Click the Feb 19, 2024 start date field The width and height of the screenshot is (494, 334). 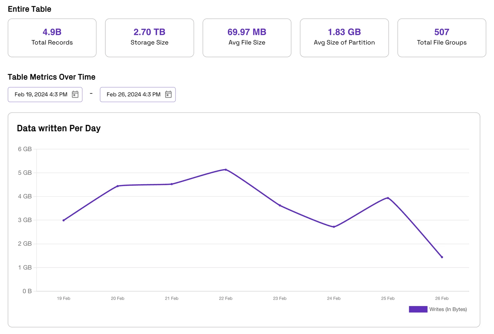[45, 95]
